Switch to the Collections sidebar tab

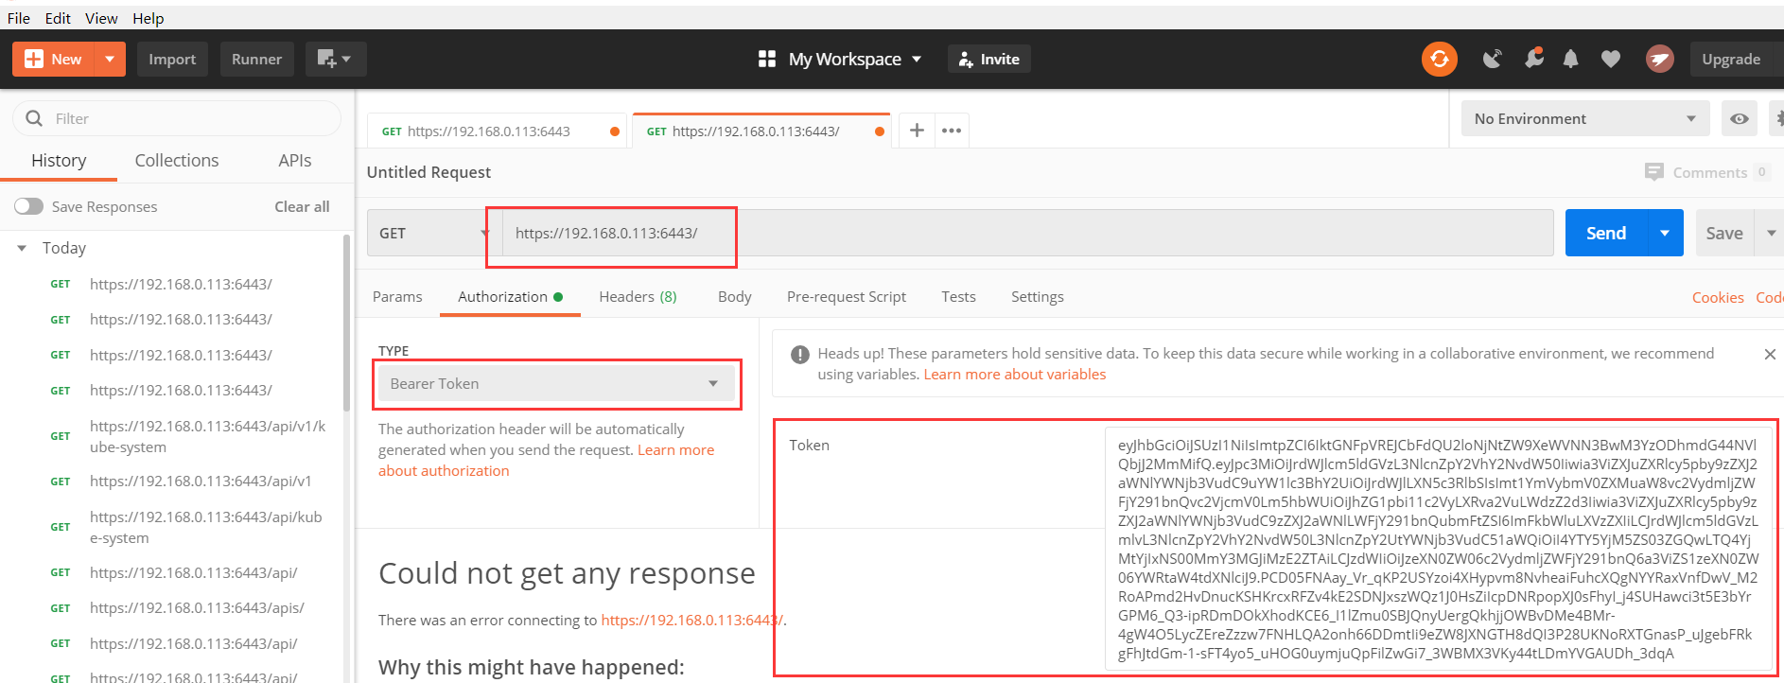click(x=177, y=161)
